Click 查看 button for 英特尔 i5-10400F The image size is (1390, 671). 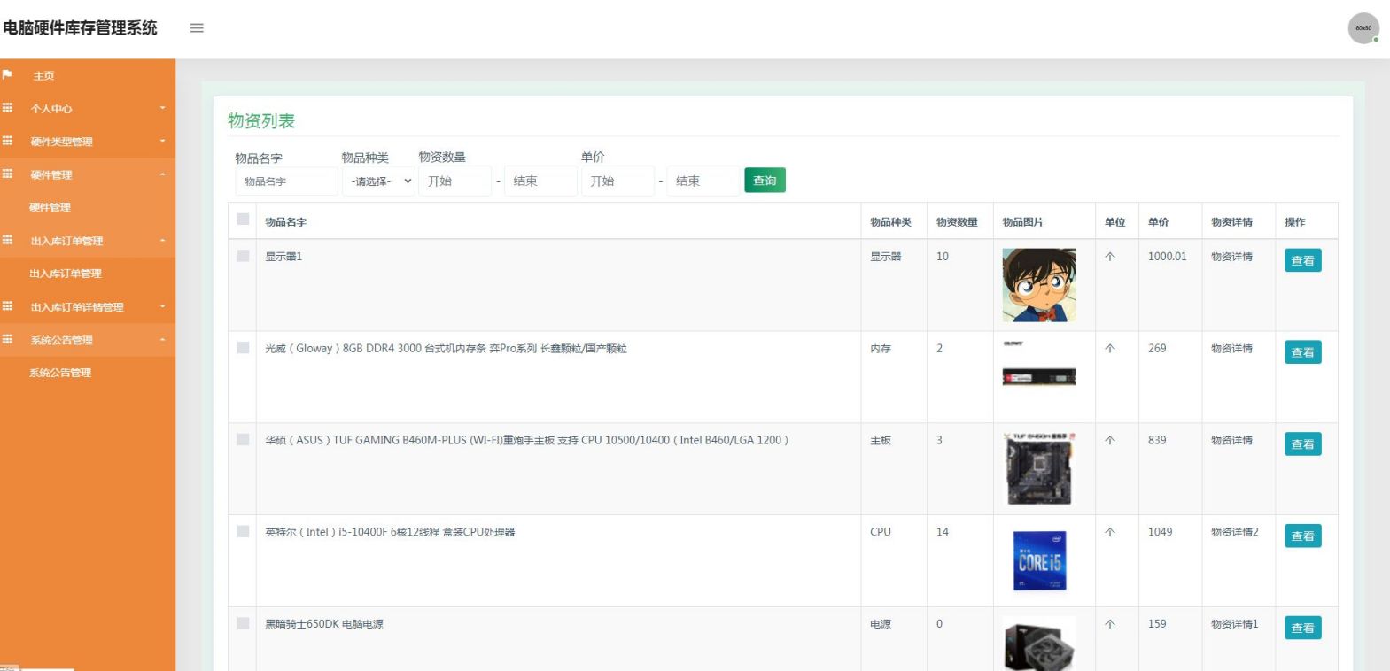(1302, 536)
